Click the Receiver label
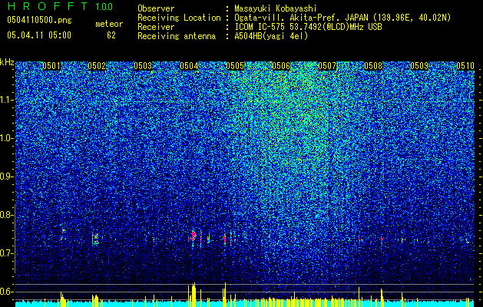Viewport: 483px width, 307px height. [156, 27]
